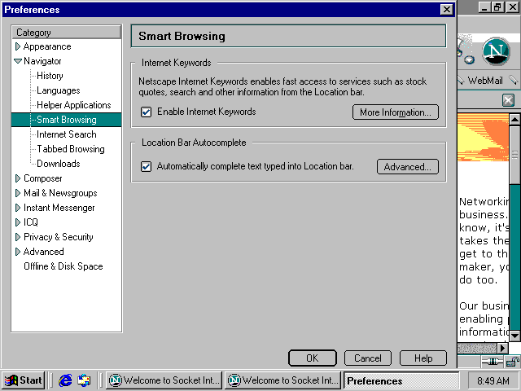Select Internet Search item

pyautogui.click(x=67, y=134)
